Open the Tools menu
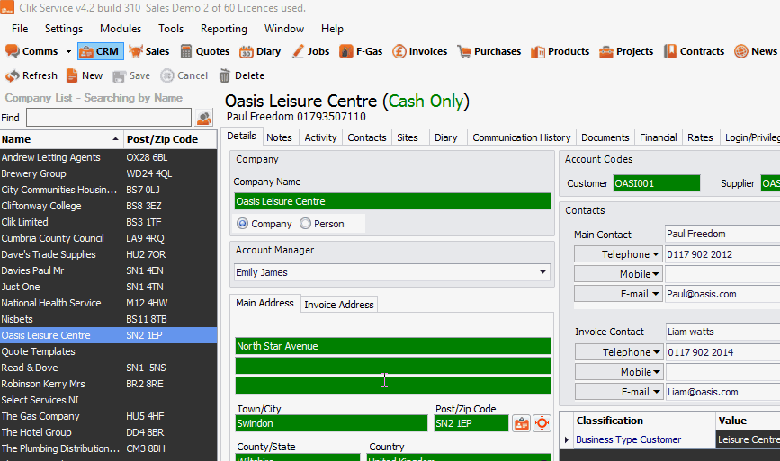Screen dimensions: 780x461 (x=171, y=29)
